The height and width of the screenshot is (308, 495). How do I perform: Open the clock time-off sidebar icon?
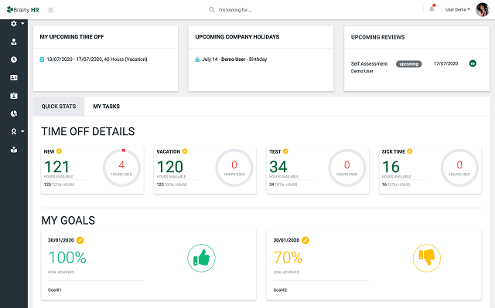pos(14,59)
